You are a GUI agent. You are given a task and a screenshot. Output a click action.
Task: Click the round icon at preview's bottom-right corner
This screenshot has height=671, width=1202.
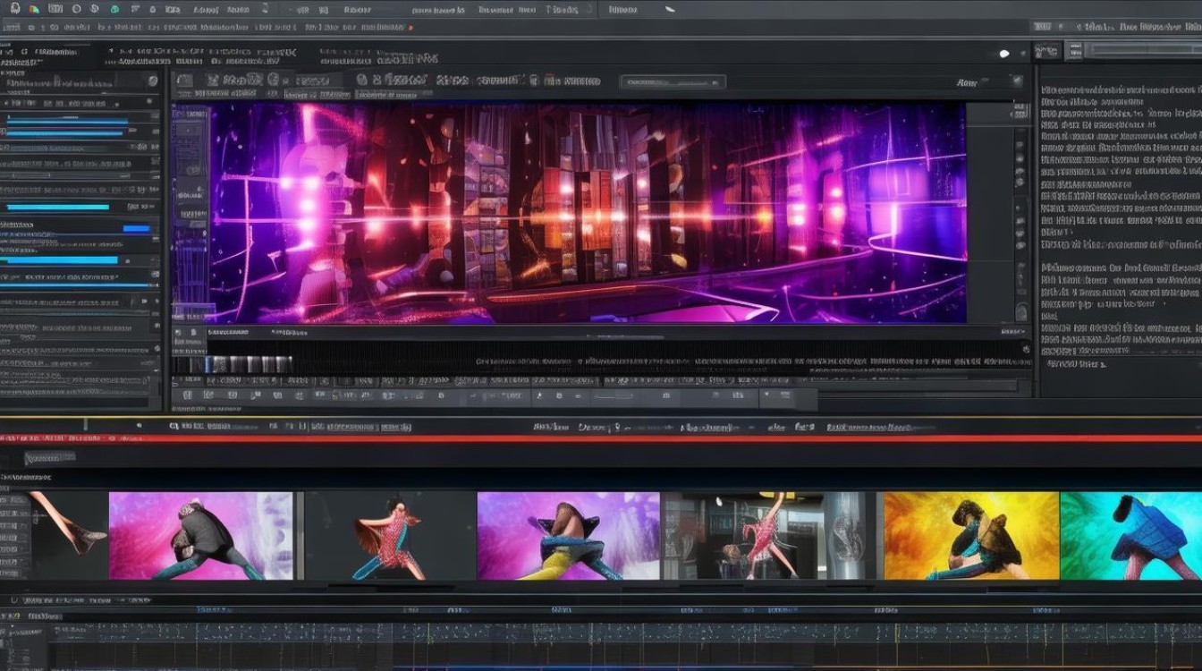(1020, 311)
